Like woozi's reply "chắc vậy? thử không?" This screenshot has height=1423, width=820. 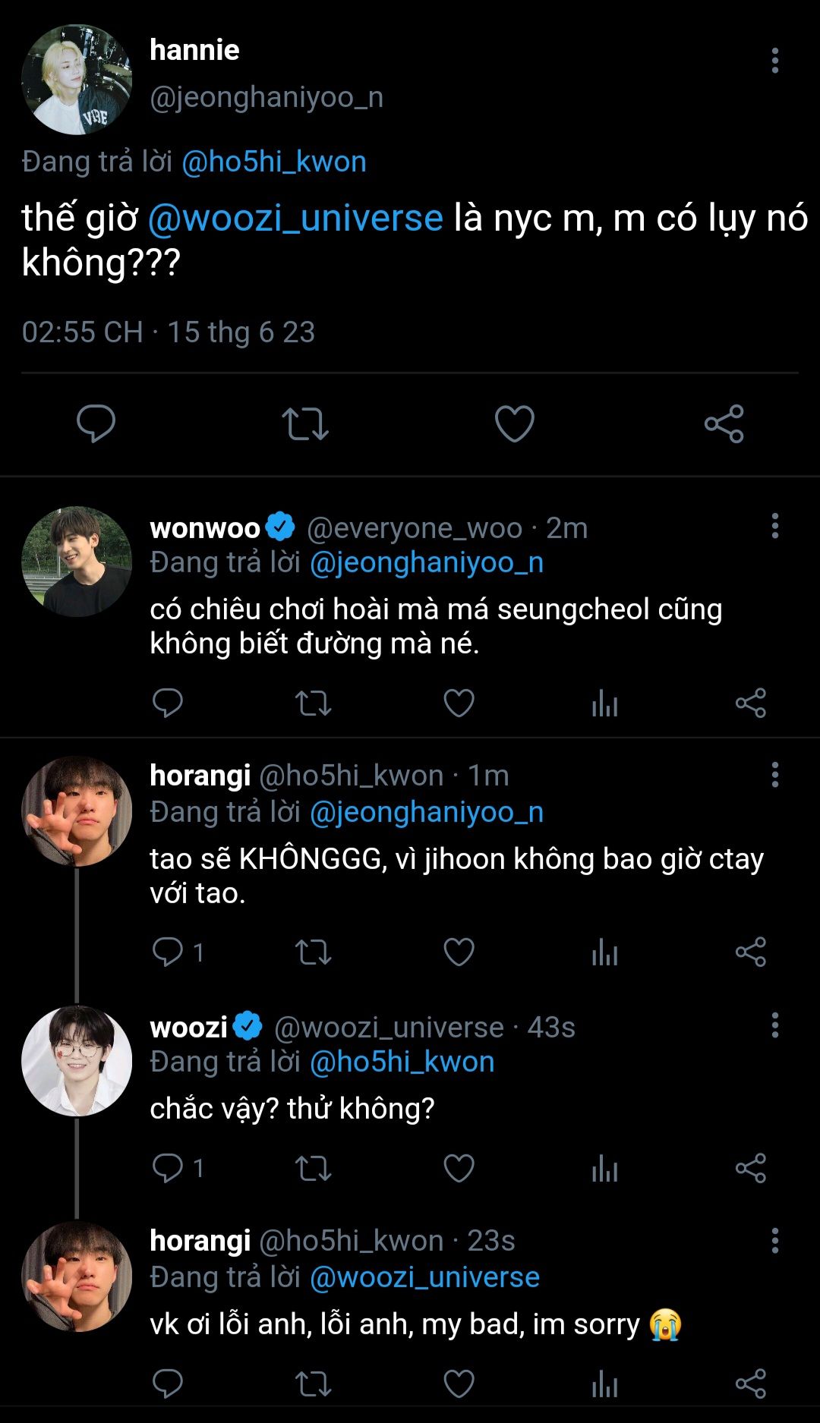[x=459, y=1168]
